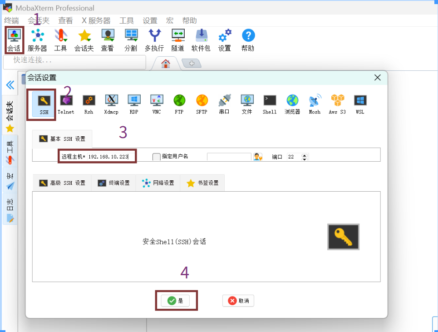Open the 查看 menu in menu bar

65,21
